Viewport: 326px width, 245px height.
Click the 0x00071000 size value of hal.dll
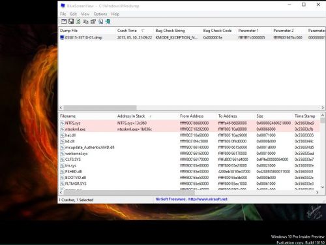266,135
